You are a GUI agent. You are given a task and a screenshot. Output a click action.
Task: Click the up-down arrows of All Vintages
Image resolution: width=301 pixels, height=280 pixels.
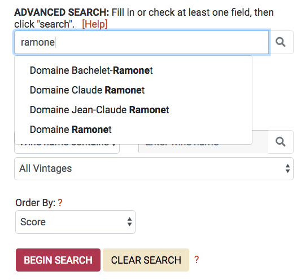[287, 168]
